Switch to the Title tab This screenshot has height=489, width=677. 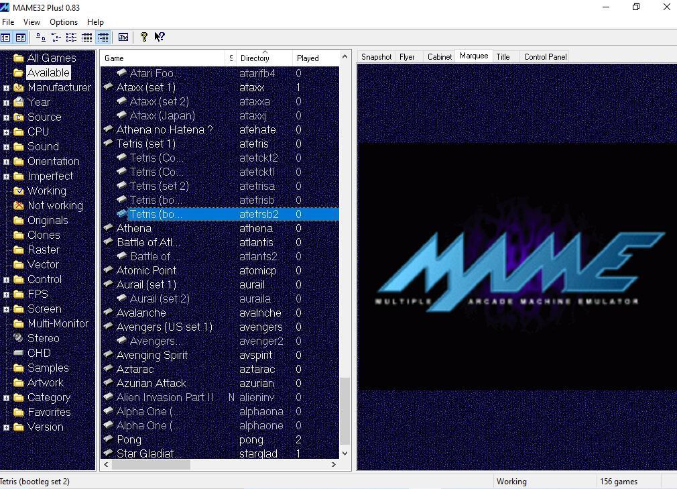[503, 57]
